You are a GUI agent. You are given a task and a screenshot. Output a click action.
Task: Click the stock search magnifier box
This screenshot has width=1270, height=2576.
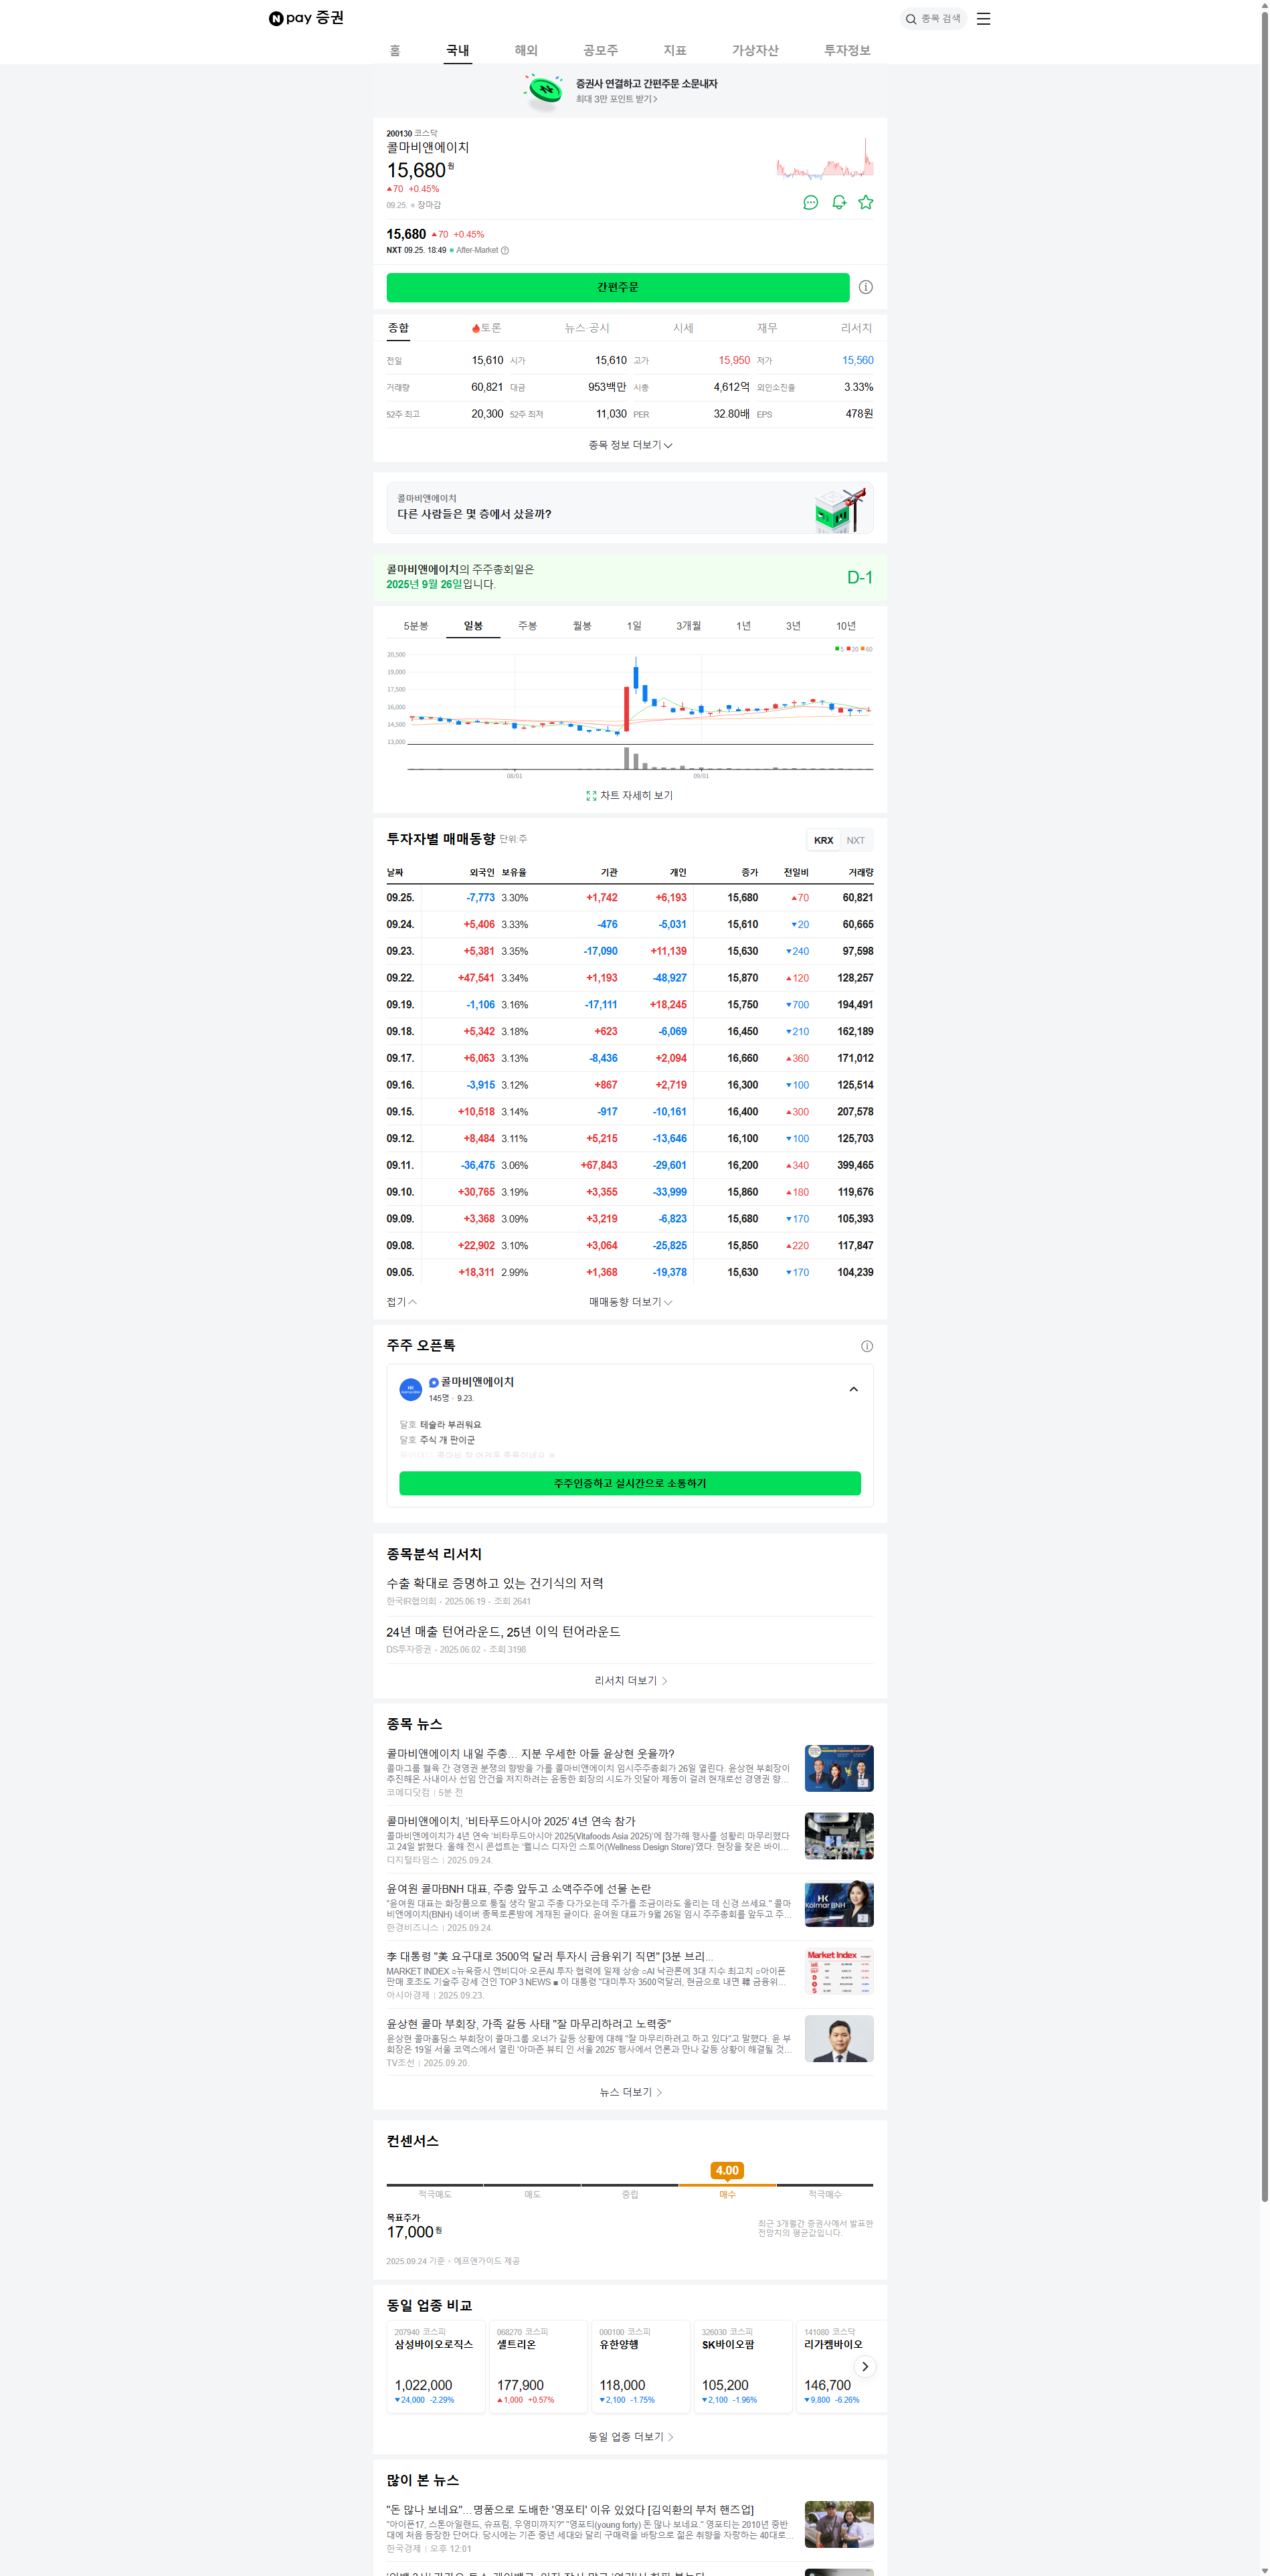pyautogui.click(x=933, y=19)
